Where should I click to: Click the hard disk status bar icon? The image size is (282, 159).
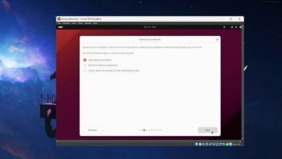(x=197, y=144)
